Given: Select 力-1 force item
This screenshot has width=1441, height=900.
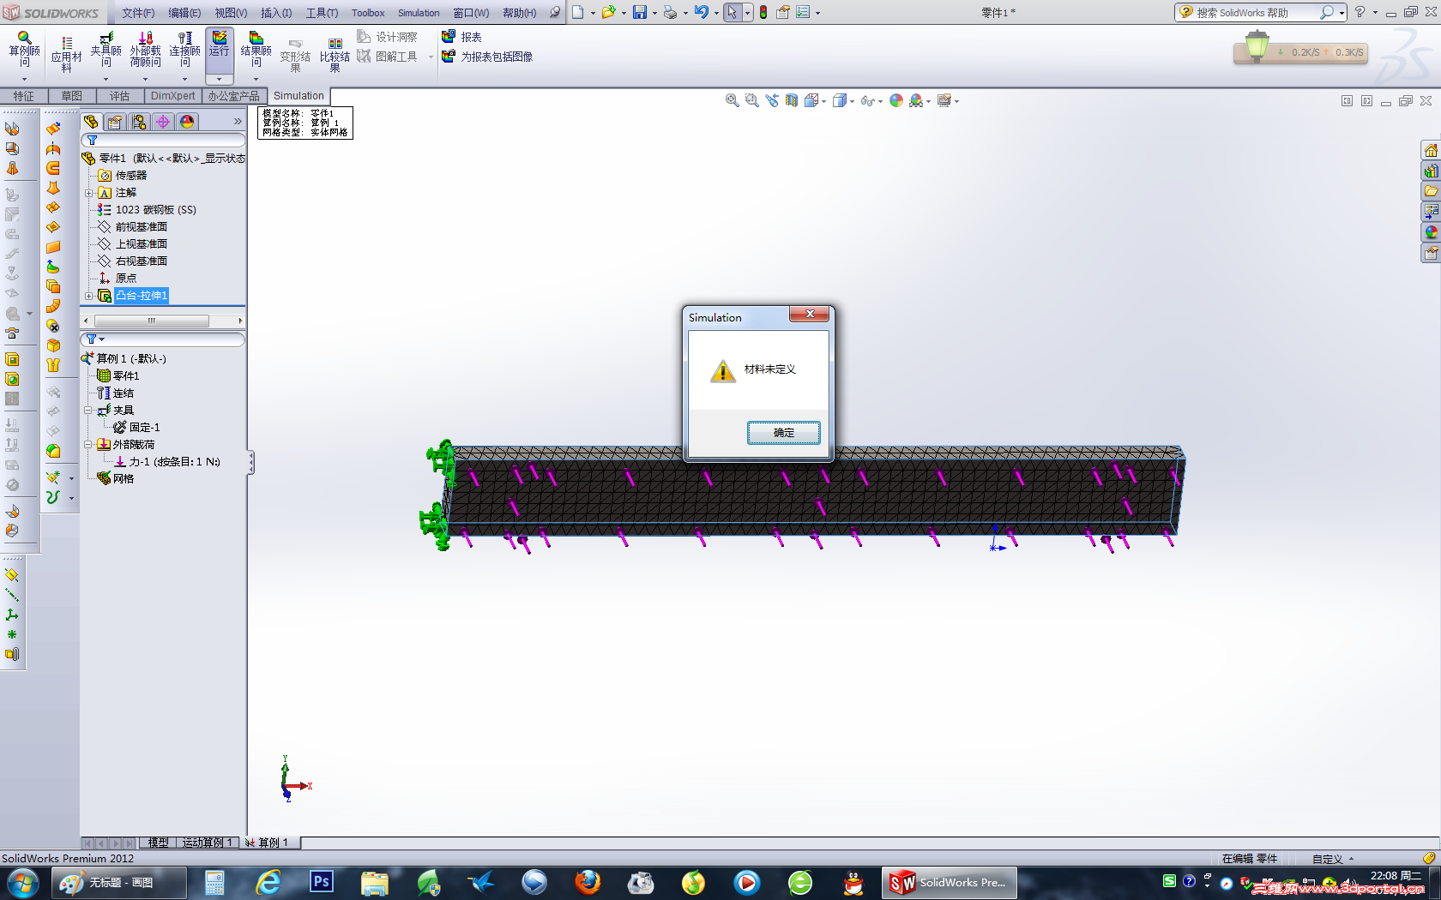Looking at the screenshot, I should click(x=166, y=462).
